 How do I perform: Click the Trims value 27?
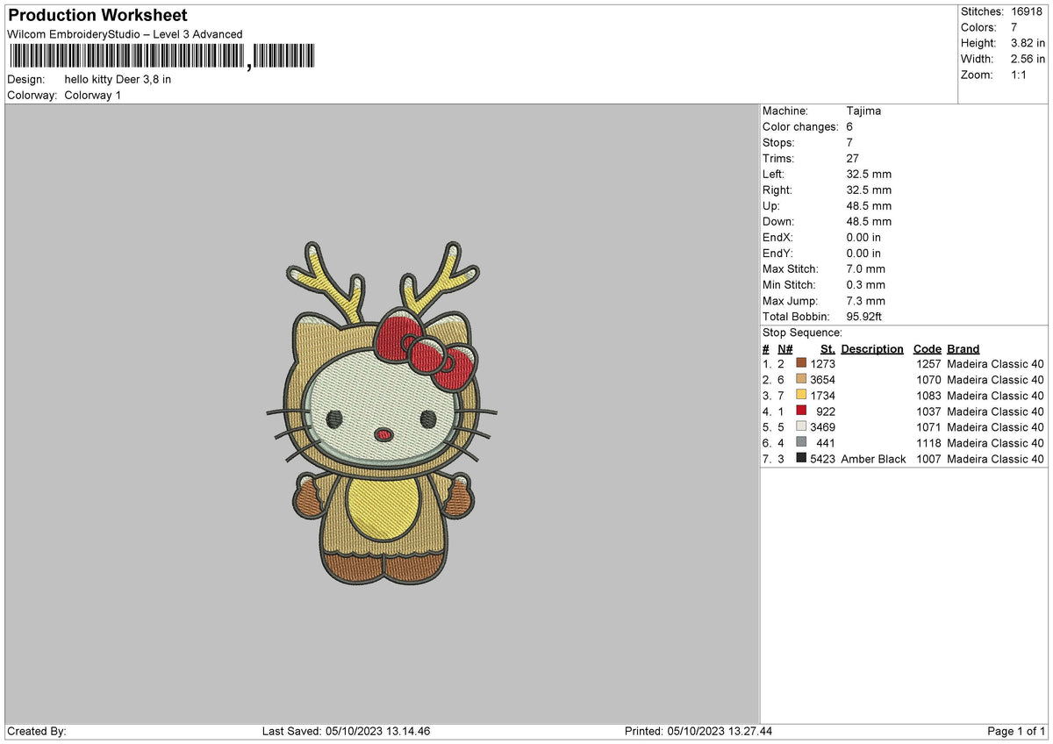[x=854, y=159]
